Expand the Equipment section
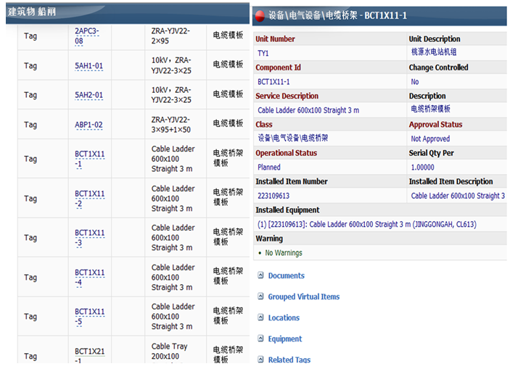The width and height of the screenshot is (510, 369). point(261,339)
